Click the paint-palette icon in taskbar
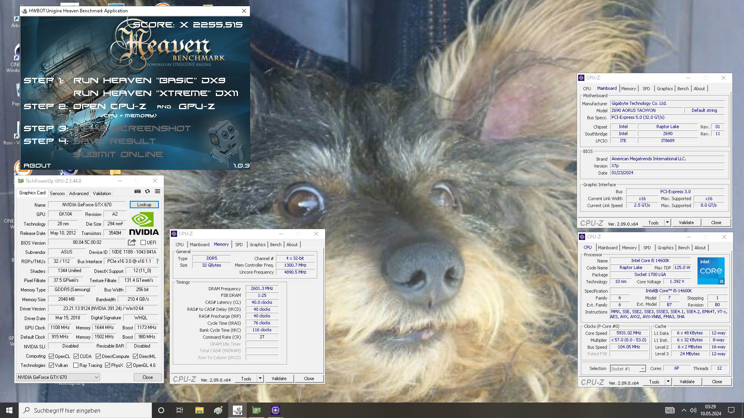 218,410
